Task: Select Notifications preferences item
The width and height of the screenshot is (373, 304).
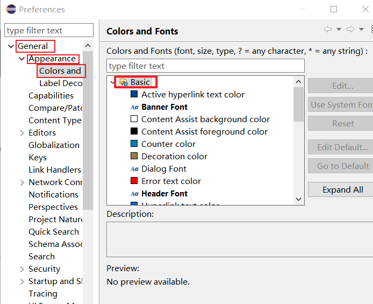Action: point(54,194)
